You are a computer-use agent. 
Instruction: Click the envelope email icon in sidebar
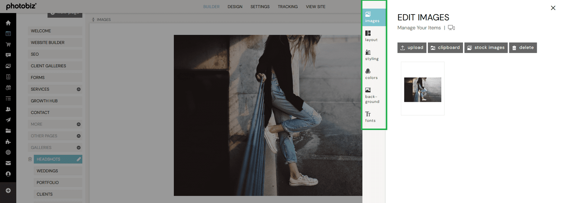click(8, 163)
